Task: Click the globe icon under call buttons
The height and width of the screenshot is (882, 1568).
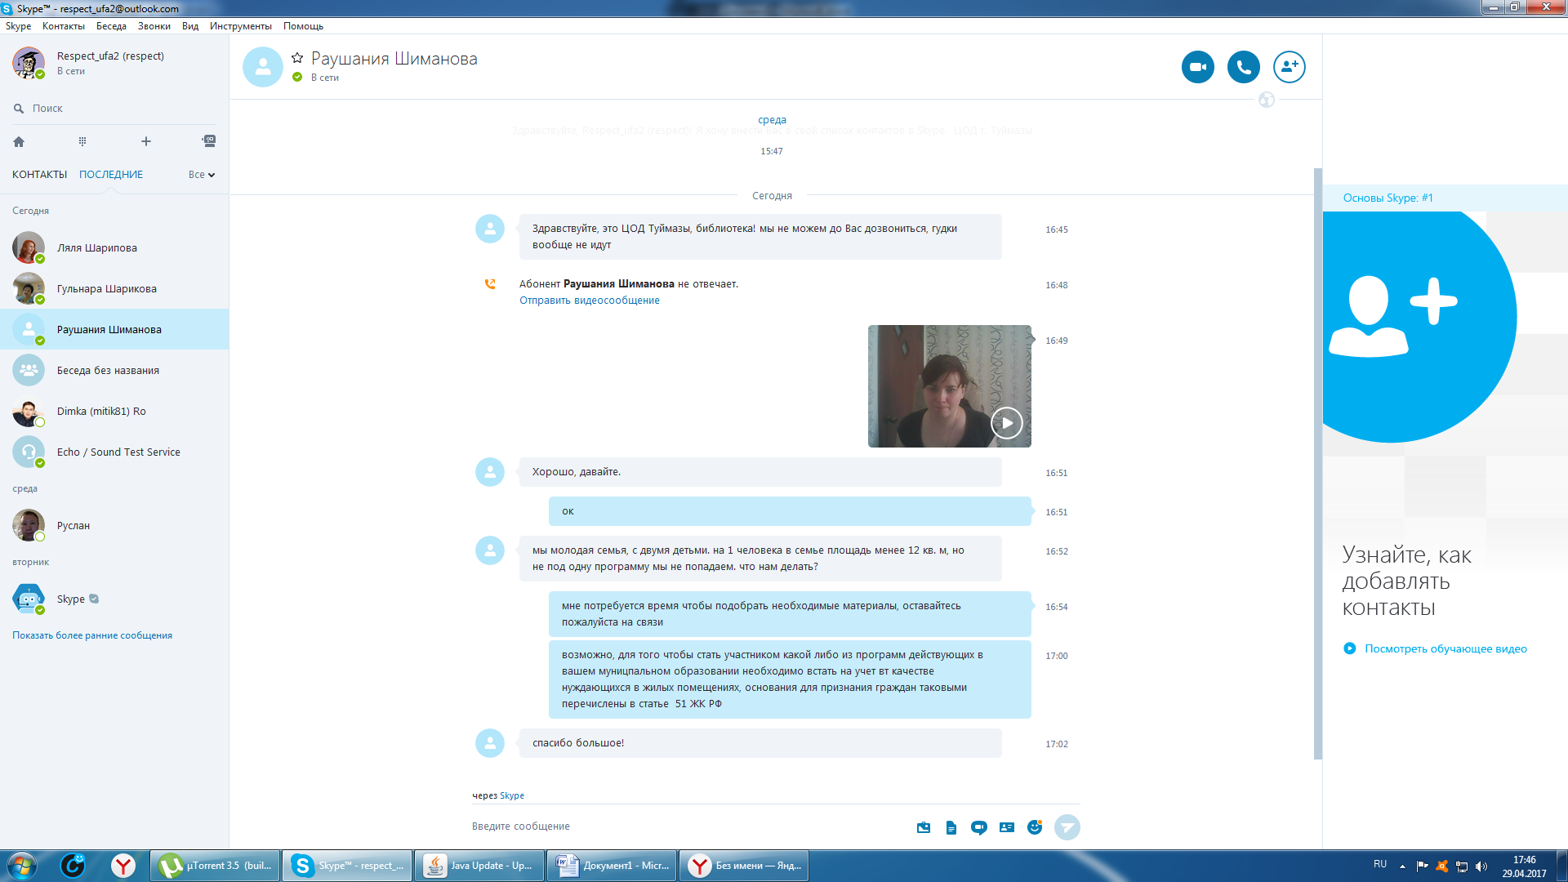Action: pos(1267,100)
